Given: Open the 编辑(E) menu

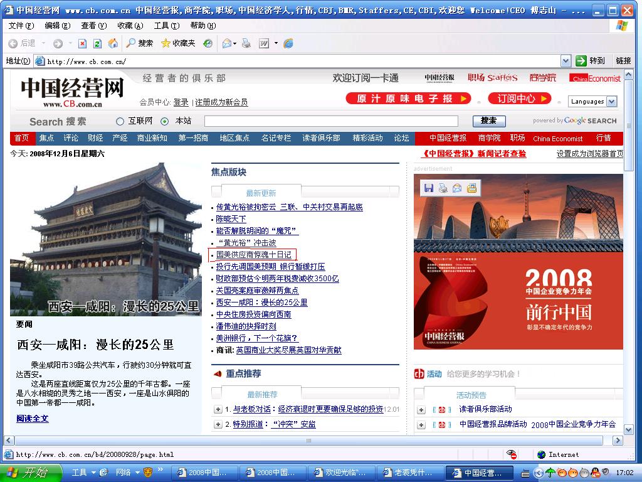Looking at the screenshot, I should pyautogui.click(x=57, y=25).
